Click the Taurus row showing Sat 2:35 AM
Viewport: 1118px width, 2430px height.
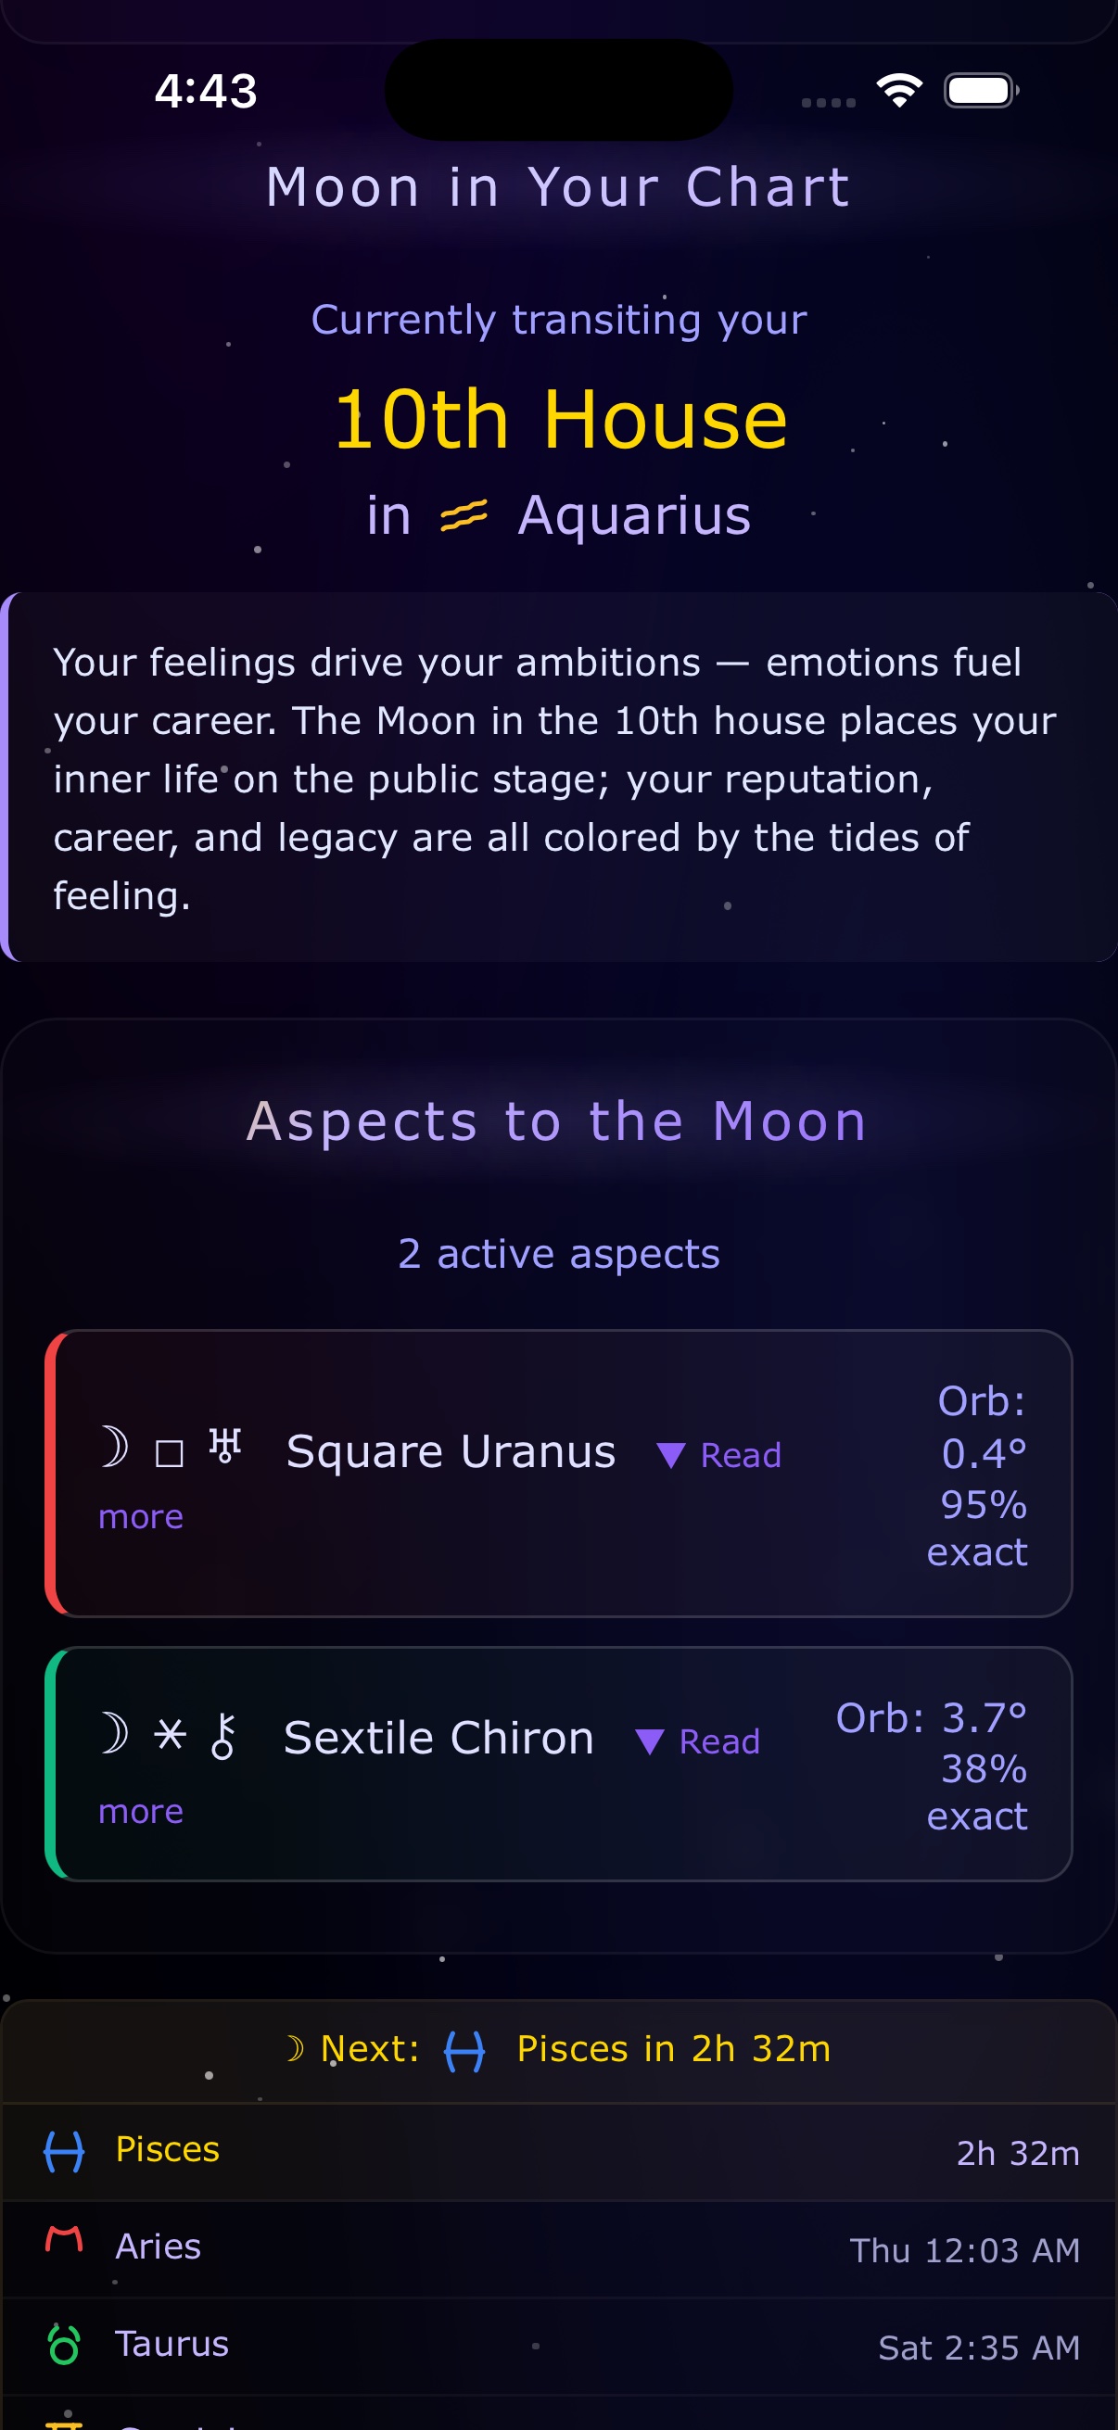pos(558,2345)
